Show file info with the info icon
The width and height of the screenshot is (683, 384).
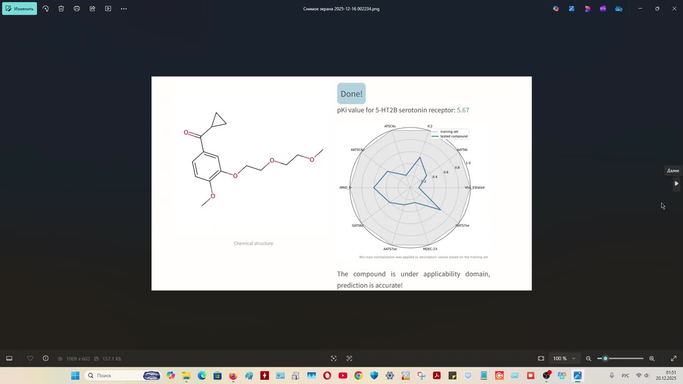tap(45, 358)
